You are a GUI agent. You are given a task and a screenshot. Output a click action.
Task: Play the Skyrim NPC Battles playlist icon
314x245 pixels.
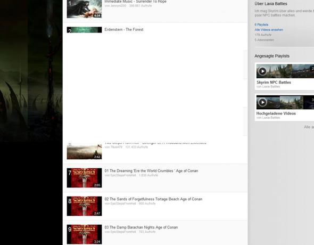coord(262,71)
